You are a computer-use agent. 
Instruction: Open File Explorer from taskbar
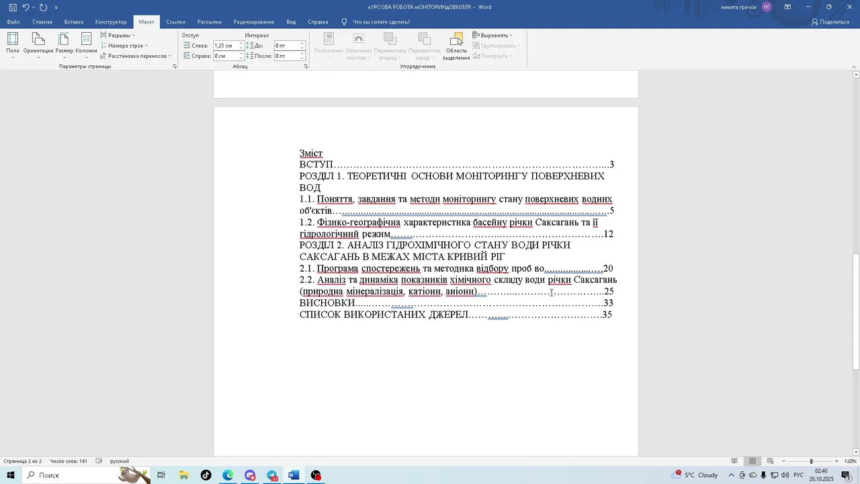pos(183,475)
